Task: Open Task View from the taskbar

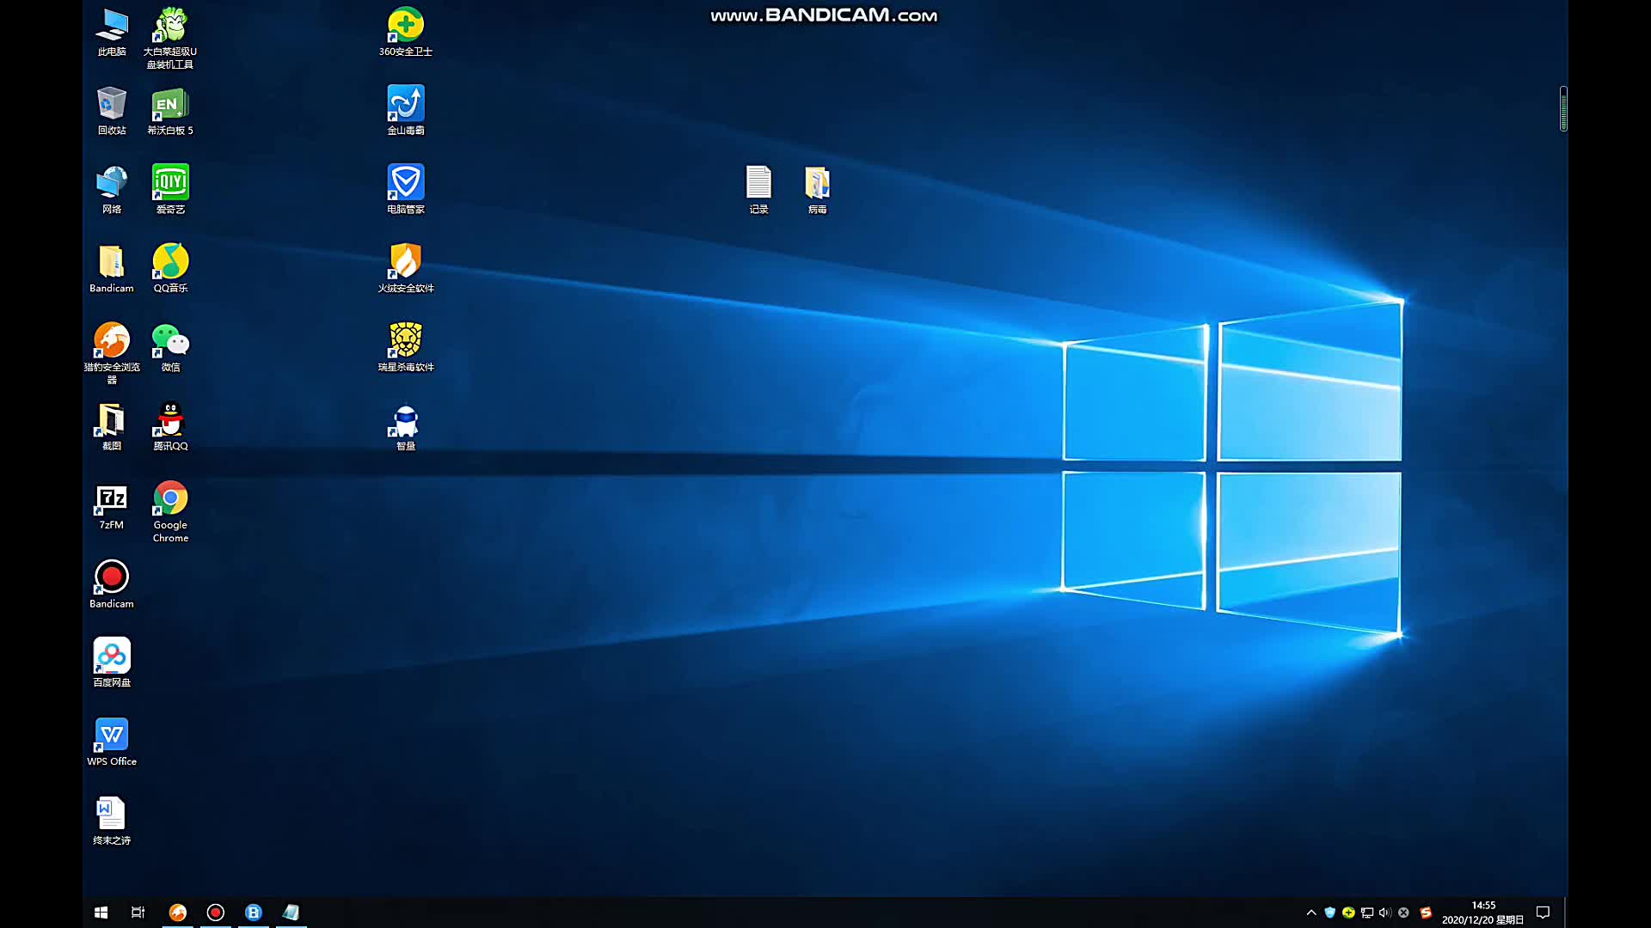Action: pos(138,913)
